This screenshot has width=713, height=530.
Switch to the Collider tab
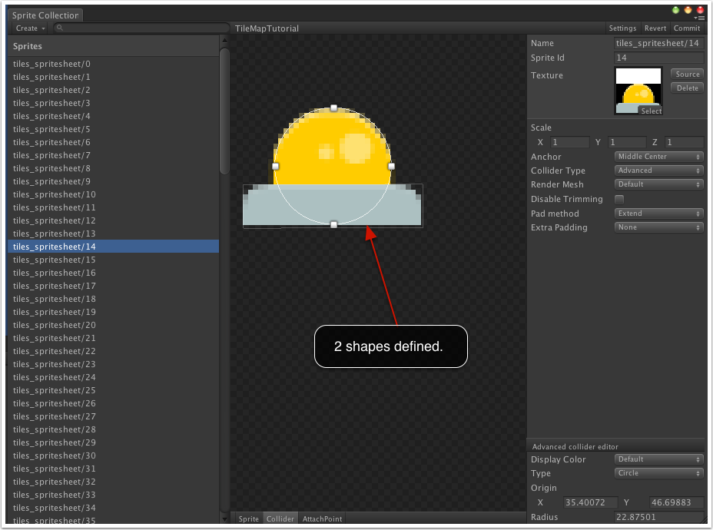tap(280, 518)
